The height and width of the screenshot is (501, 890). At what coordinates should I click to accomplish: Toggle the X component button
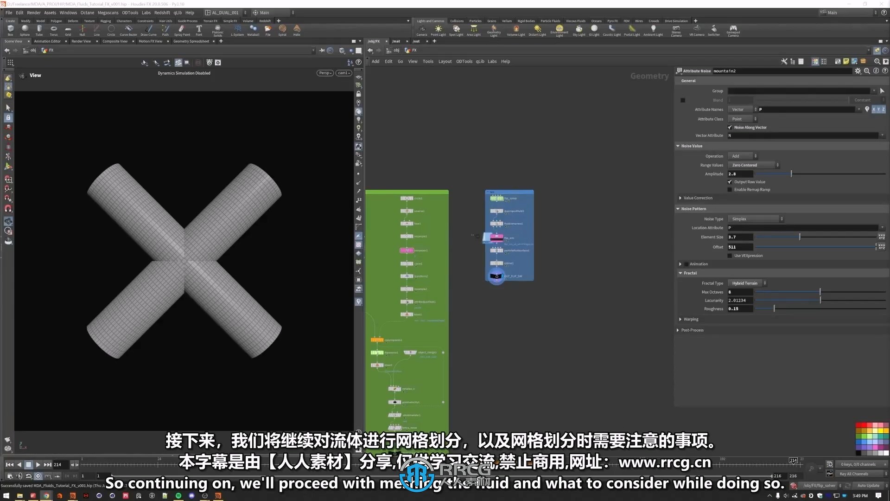click(874, 109)
